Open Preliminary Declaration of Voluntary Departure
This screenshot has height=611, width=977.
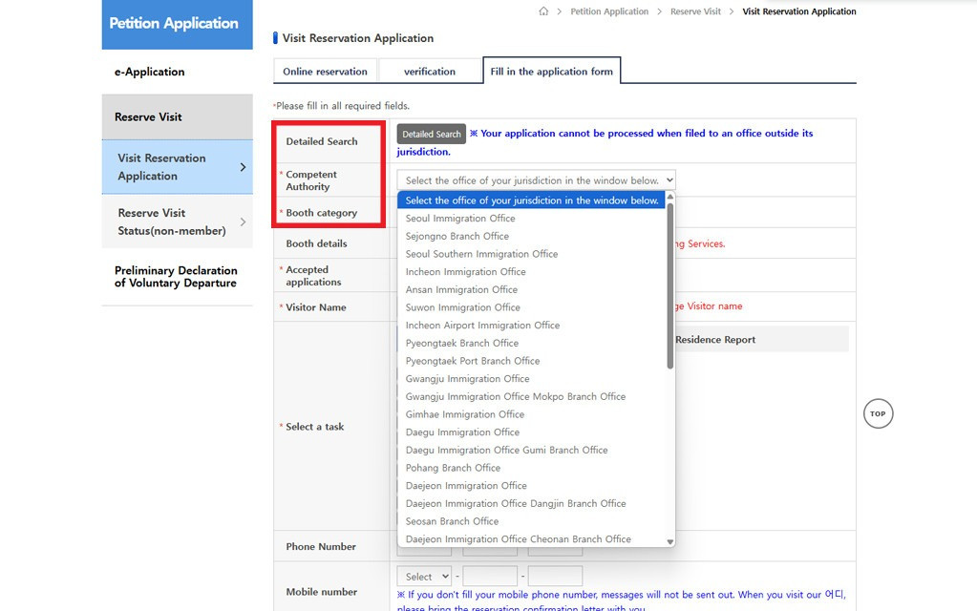pos(176,277)
